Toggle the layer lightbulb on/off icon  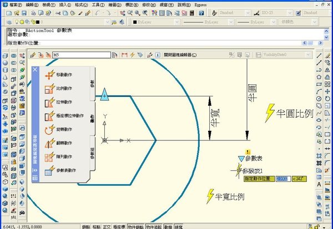pyautogui.click(x=17, y=22)
